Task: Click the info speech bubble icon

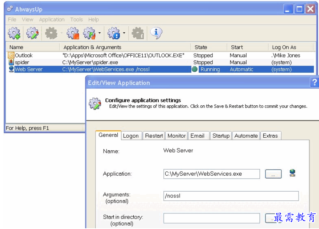Action: tap(156, 33)
